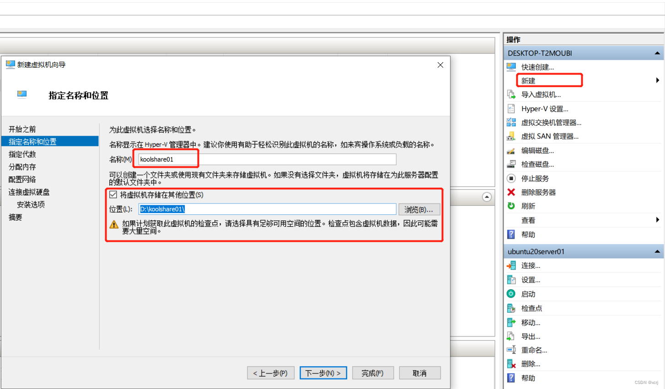Click the 名称 name input field
The image size is (665, 389).
pyautogui.click(x=267, y=159)
